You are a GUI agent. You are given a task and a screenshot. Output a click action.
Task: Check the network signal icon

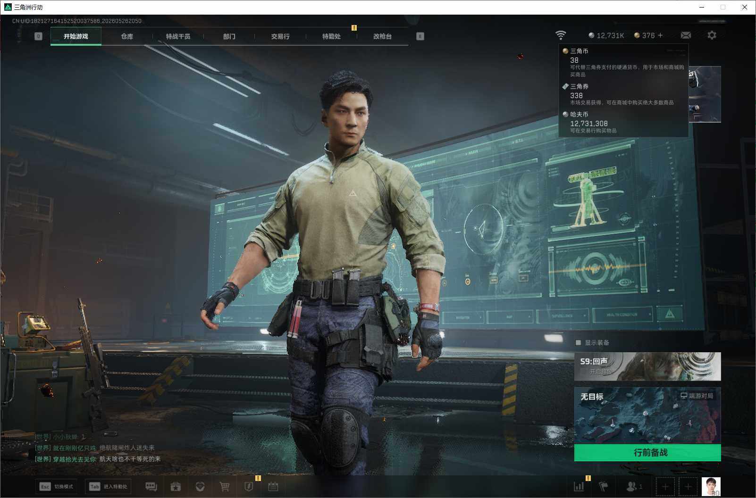561,35
